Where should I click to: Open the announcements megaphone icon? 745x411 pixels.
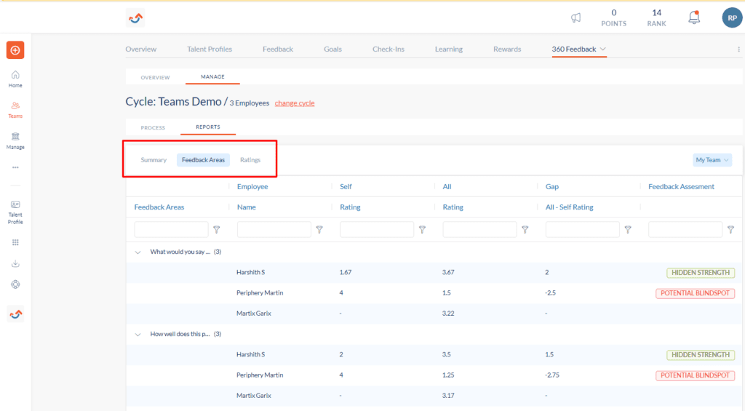pyautogui.click(x=575, y=17)
